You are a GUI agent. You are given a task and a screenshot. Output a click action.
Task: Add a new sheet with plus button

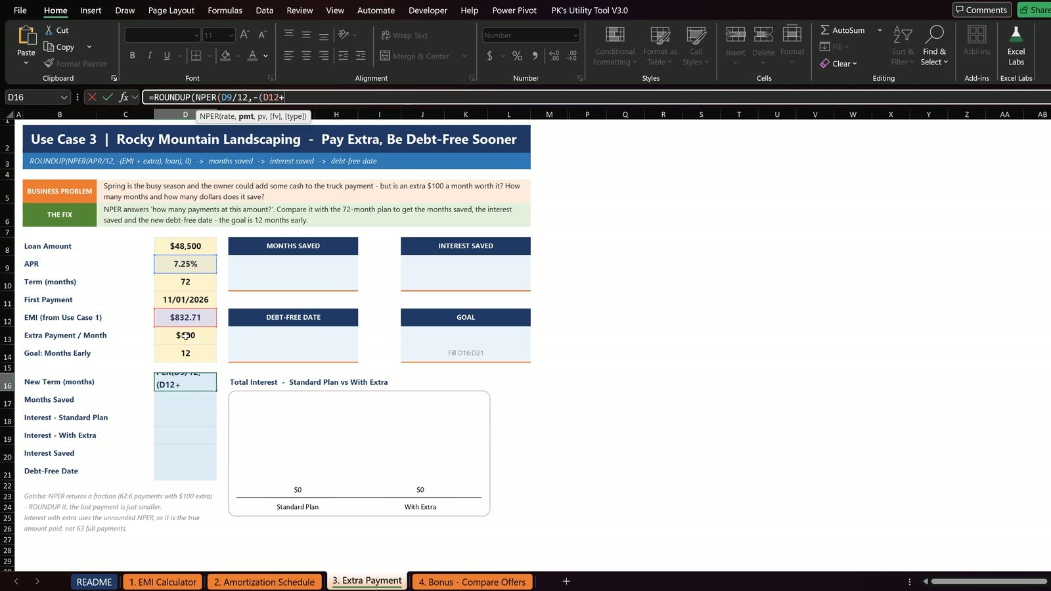coord(566,581)
